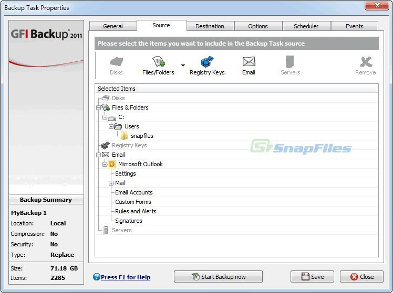Open the Press F1 for Help link
The height and width of the screenshot is (293, 393).
(126, 277)
